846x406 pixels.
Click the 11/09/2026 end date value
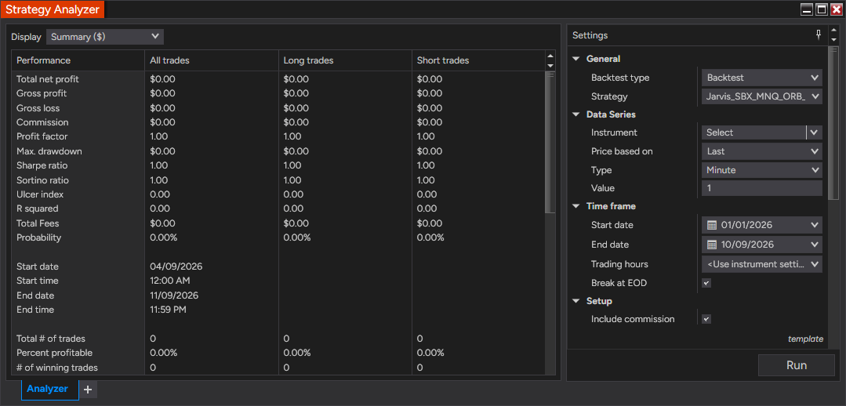click(x=174, y=295)
